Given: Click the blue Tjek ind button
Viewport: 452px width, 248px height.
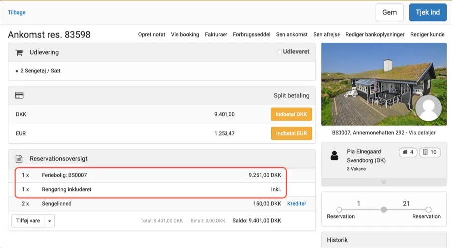Looking at the screenshot, I should click(x=427, y=12).
